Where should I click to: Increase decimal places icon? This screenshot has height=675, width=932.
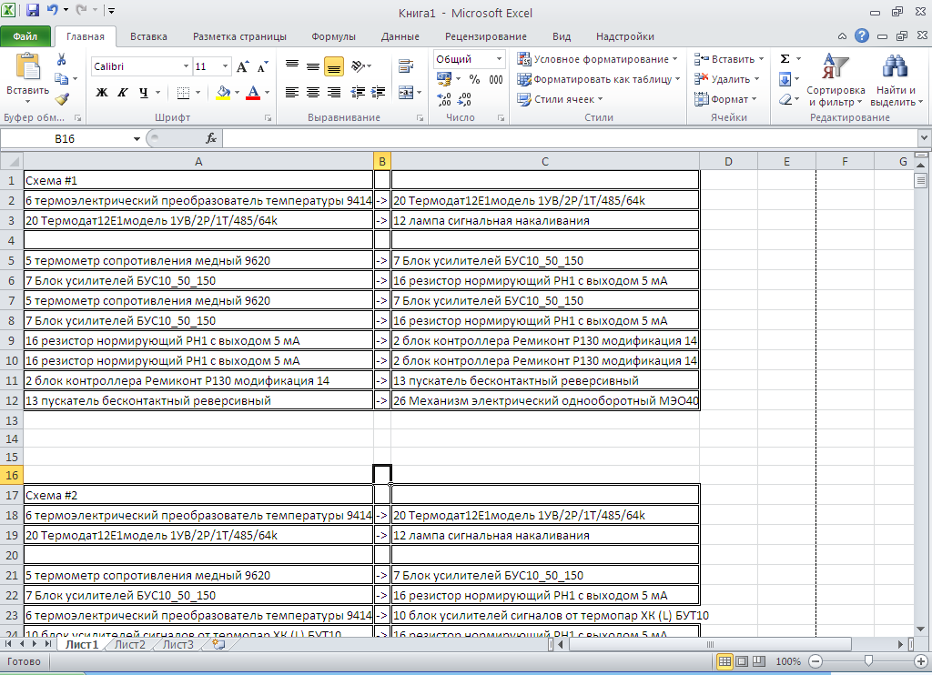tap(444, 99)
